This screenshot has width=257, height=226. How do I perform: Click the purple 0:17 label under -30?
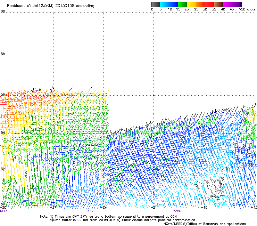pyautogui.click(x=3, y=211)
